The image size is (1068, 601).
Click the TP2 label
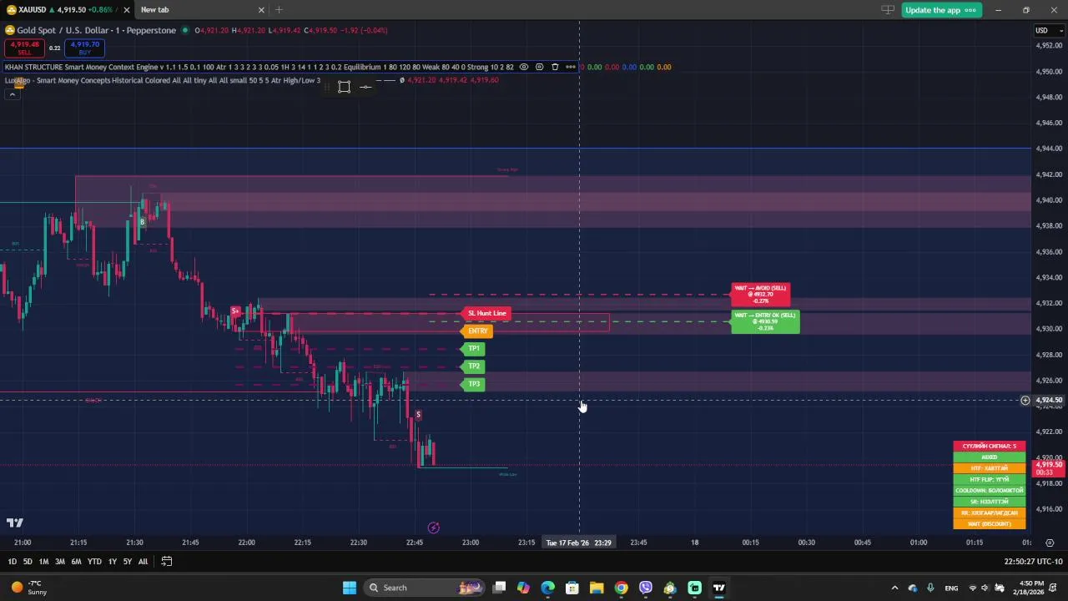(472, 366)
